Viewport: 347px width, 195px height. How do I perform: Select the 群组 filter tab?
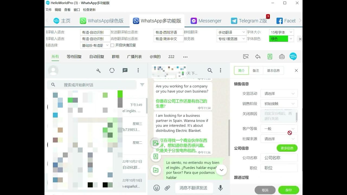[115, 57]
